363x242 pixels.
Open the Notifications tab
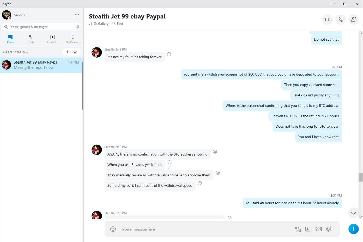[73, 39]
